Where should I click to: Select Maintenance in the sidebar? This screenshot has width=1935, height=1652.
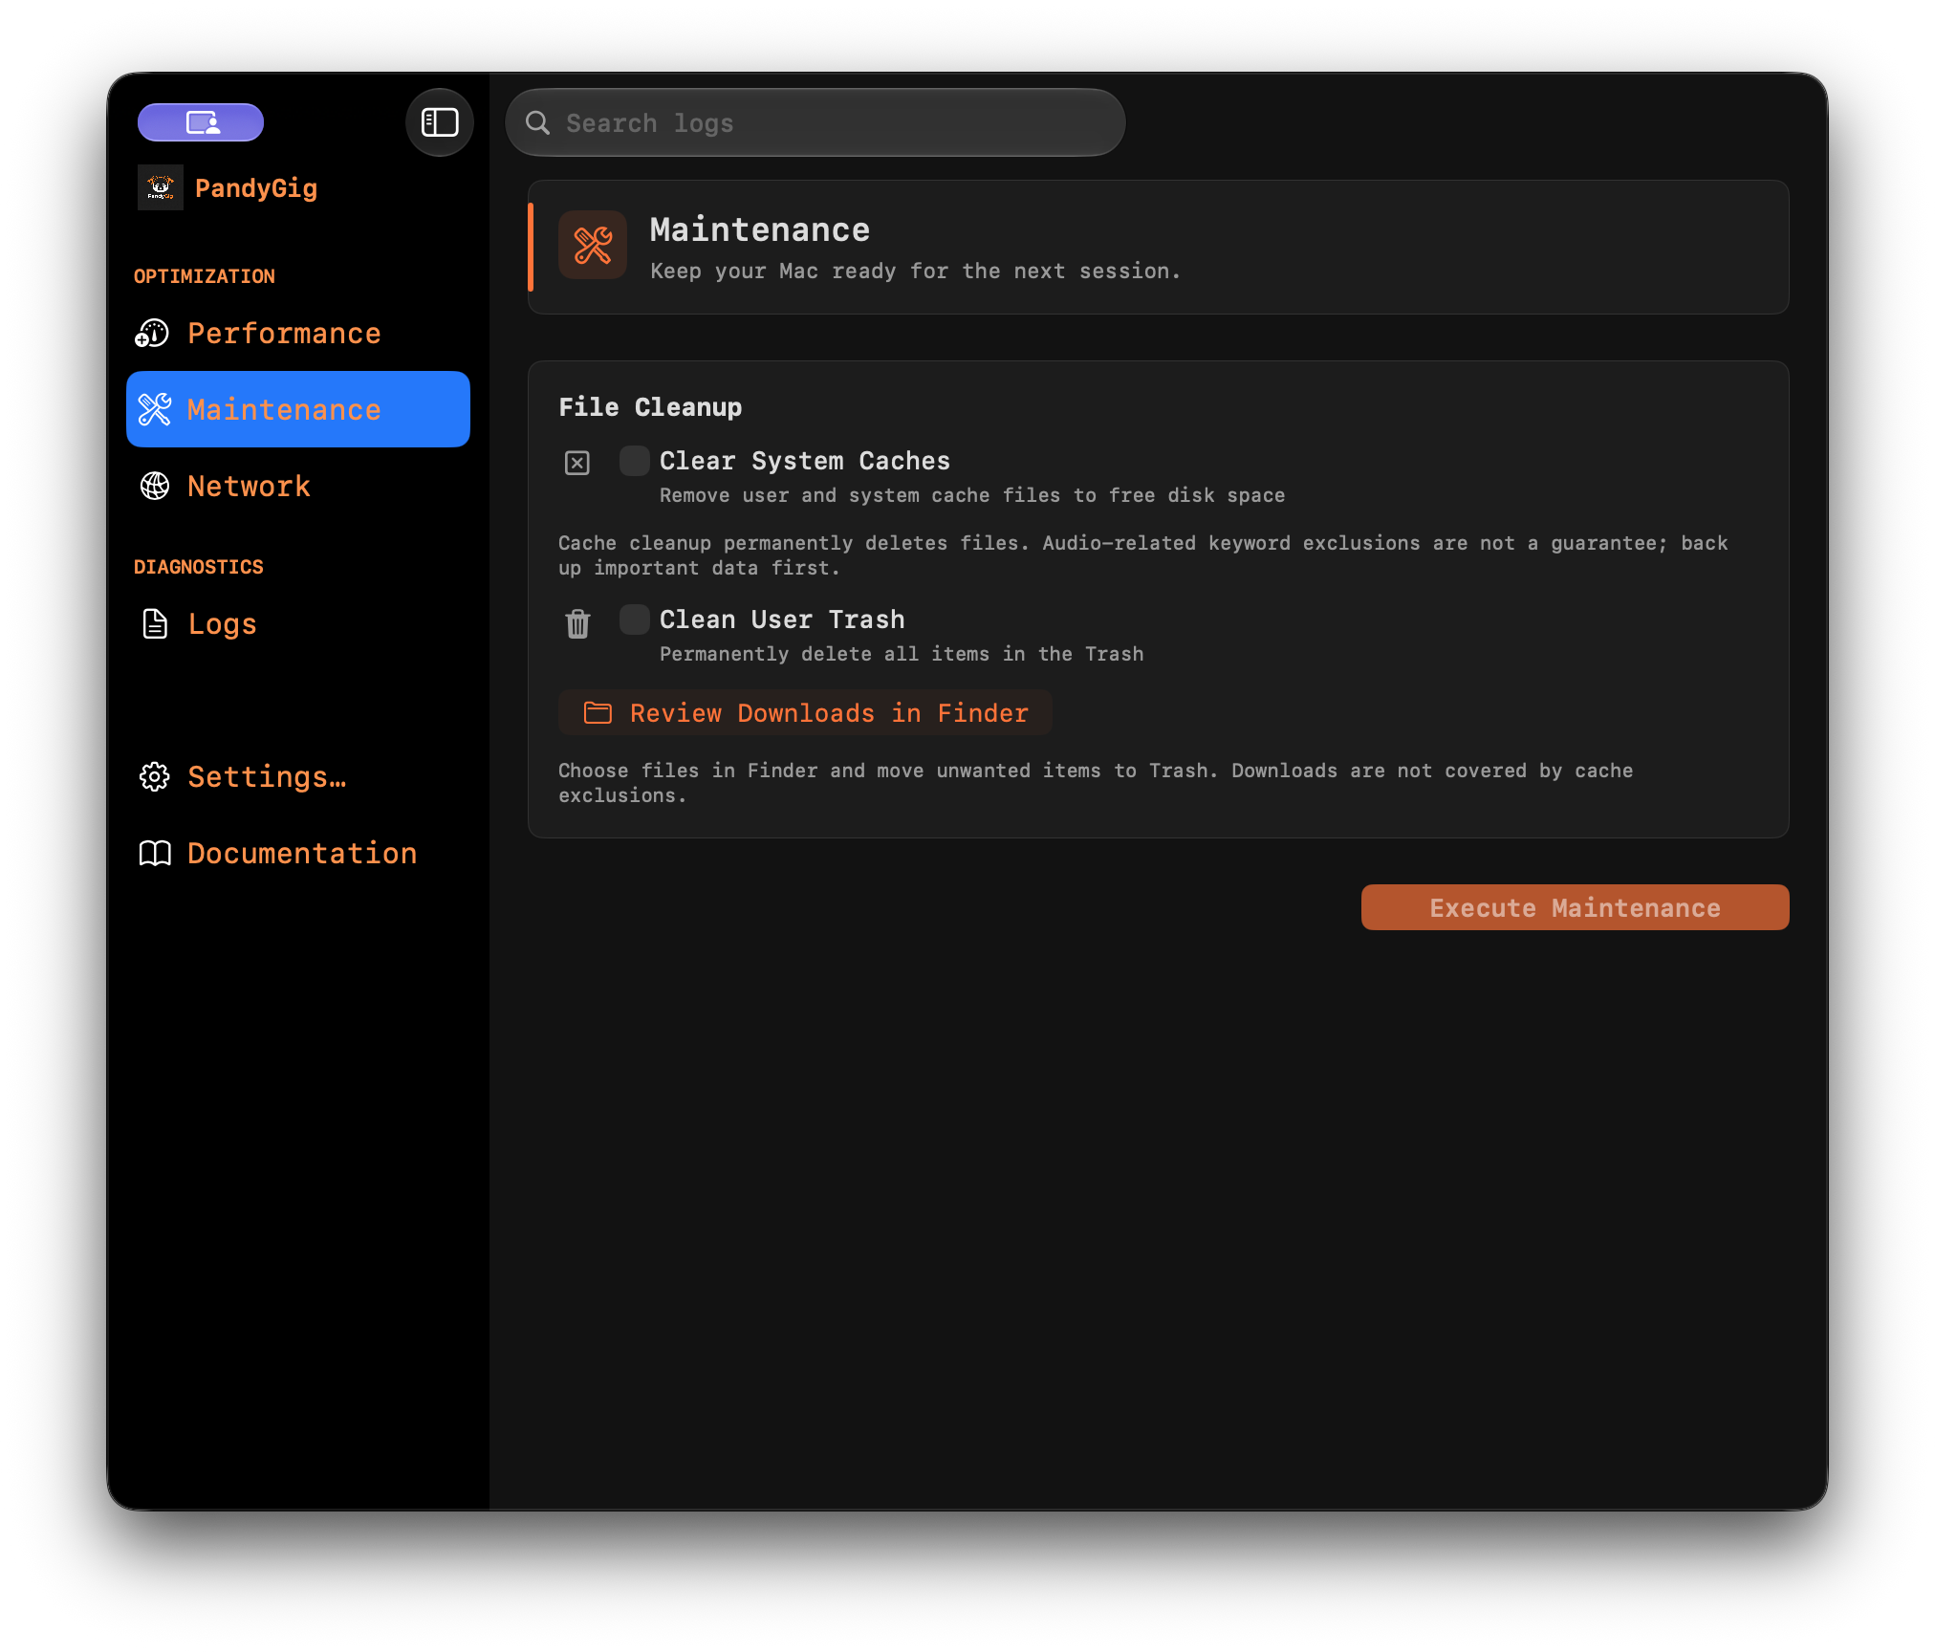[x=297, y=409]
